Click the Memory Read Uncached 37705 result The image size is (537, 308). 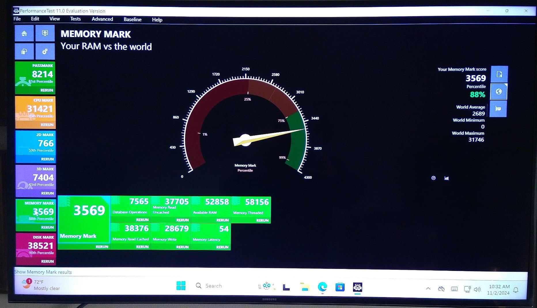point(171,207)
